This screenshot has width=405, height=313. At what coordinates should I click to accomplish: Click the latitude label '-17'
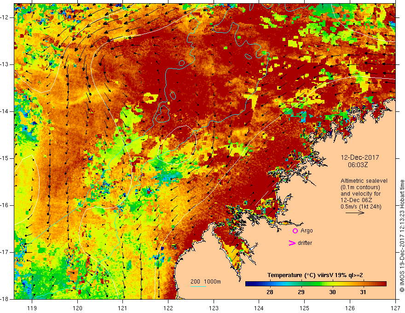click(5, 252)
